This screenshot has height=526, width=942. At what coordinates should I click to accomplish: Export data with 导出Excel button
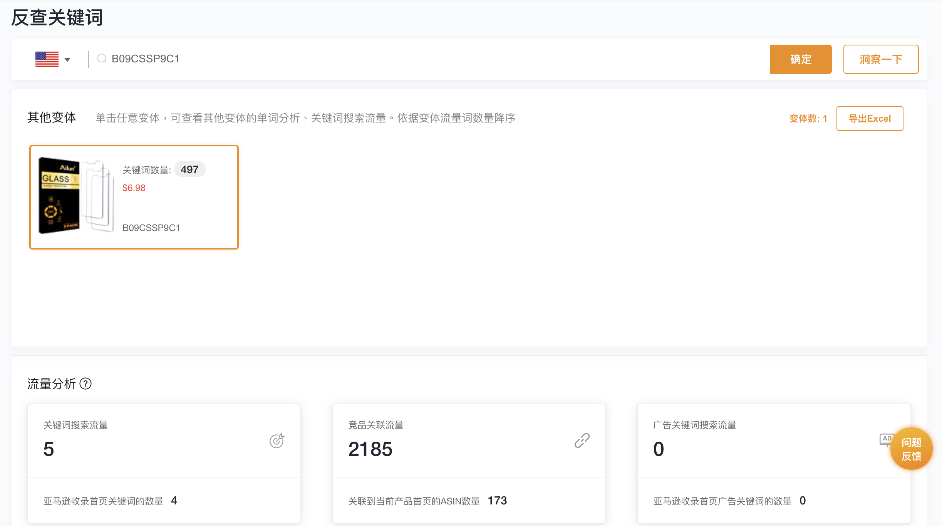point(869,119)
